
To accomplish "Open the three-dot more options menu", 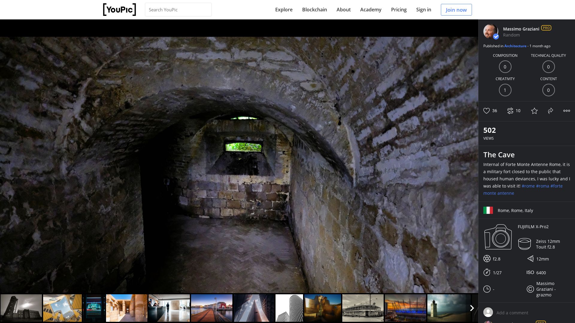I will click(x=566, y=111).
